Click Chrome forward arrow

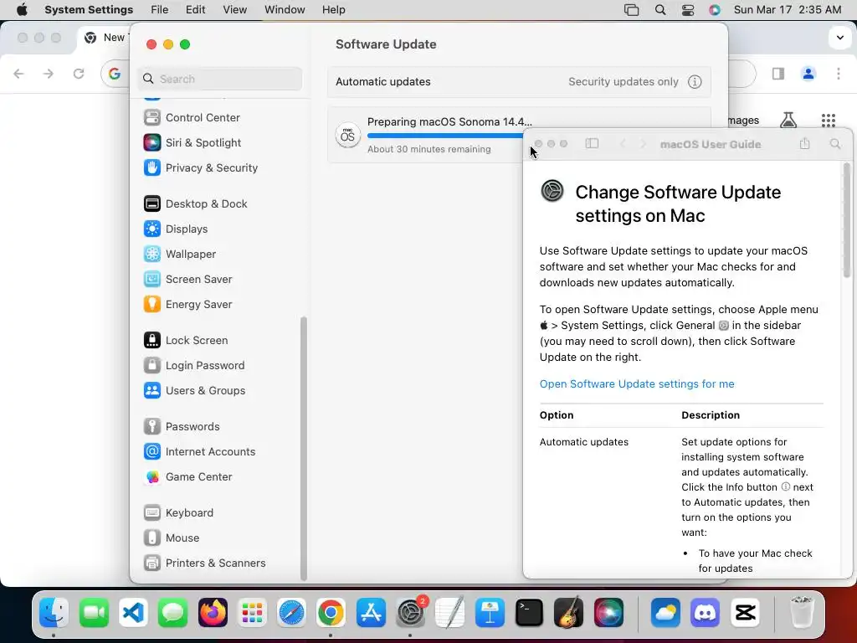49,74
